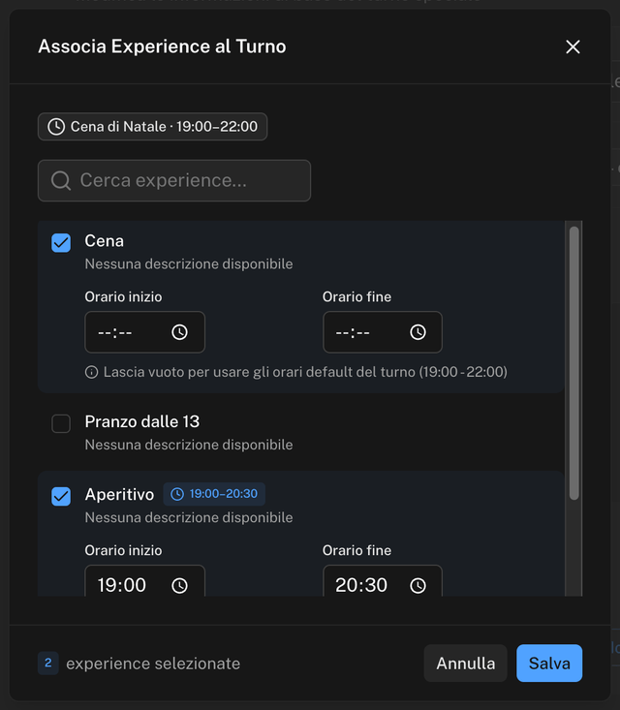Click the Salva button
The width and height of the screenshot is (620, 710).
pyautogui.click(x=549, y=664)
